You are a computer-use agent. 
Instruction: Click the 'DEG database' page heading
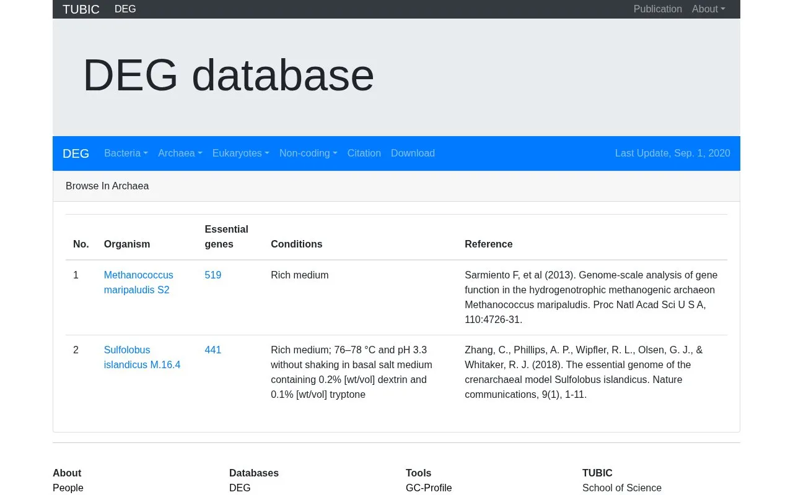228,75
